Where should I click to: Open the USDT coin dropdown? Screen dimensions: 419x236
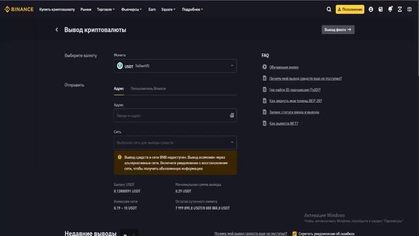click(175, 66)
